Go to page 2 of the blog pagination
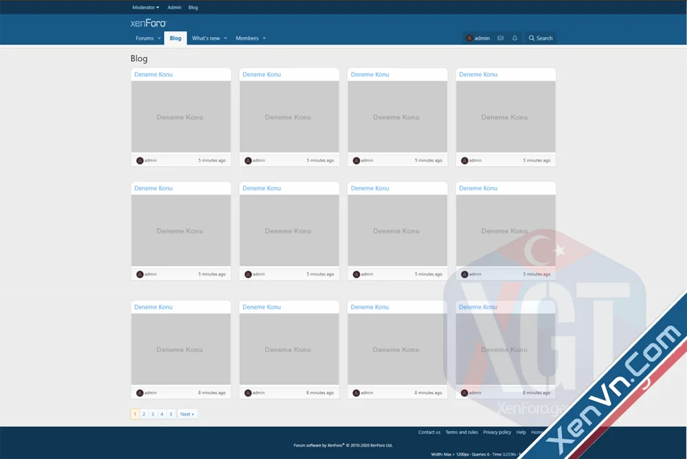Screen dimensions: 687x459 click(x=144, y=414)
